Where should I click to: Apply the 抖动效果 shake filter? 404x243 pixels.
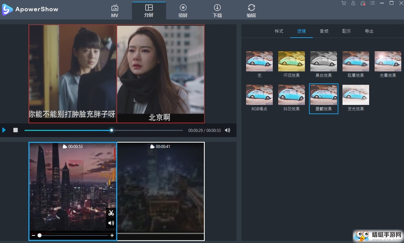(292, 95)
